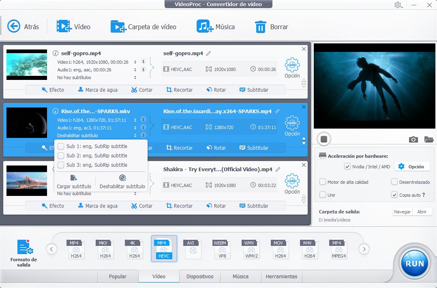The image size is (437, 288).
Task: Click the snapshot camera icon under preview
Action: pos(413,139)
